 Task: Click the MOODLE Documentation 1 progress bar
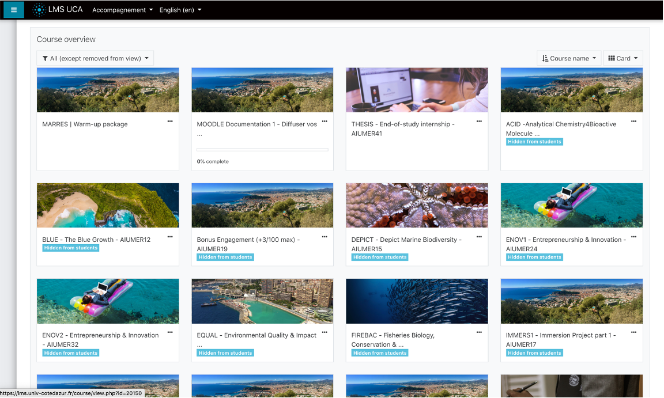click(x=262, y=150)
